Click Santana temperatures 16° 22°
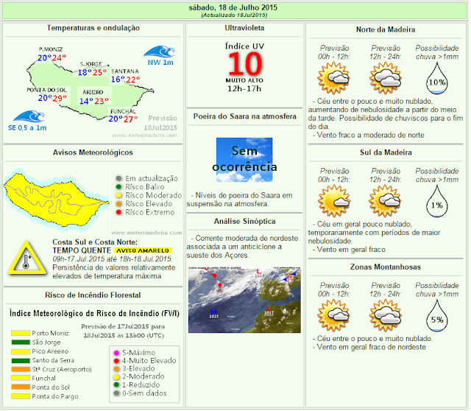 tap(125, 80)
